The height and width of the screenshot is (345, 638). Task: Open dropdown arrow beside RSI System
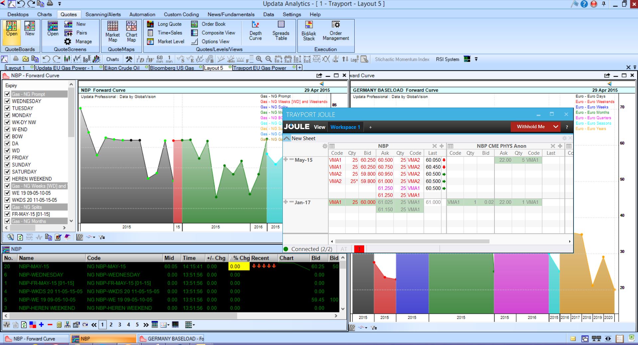[x=476, y=59]
